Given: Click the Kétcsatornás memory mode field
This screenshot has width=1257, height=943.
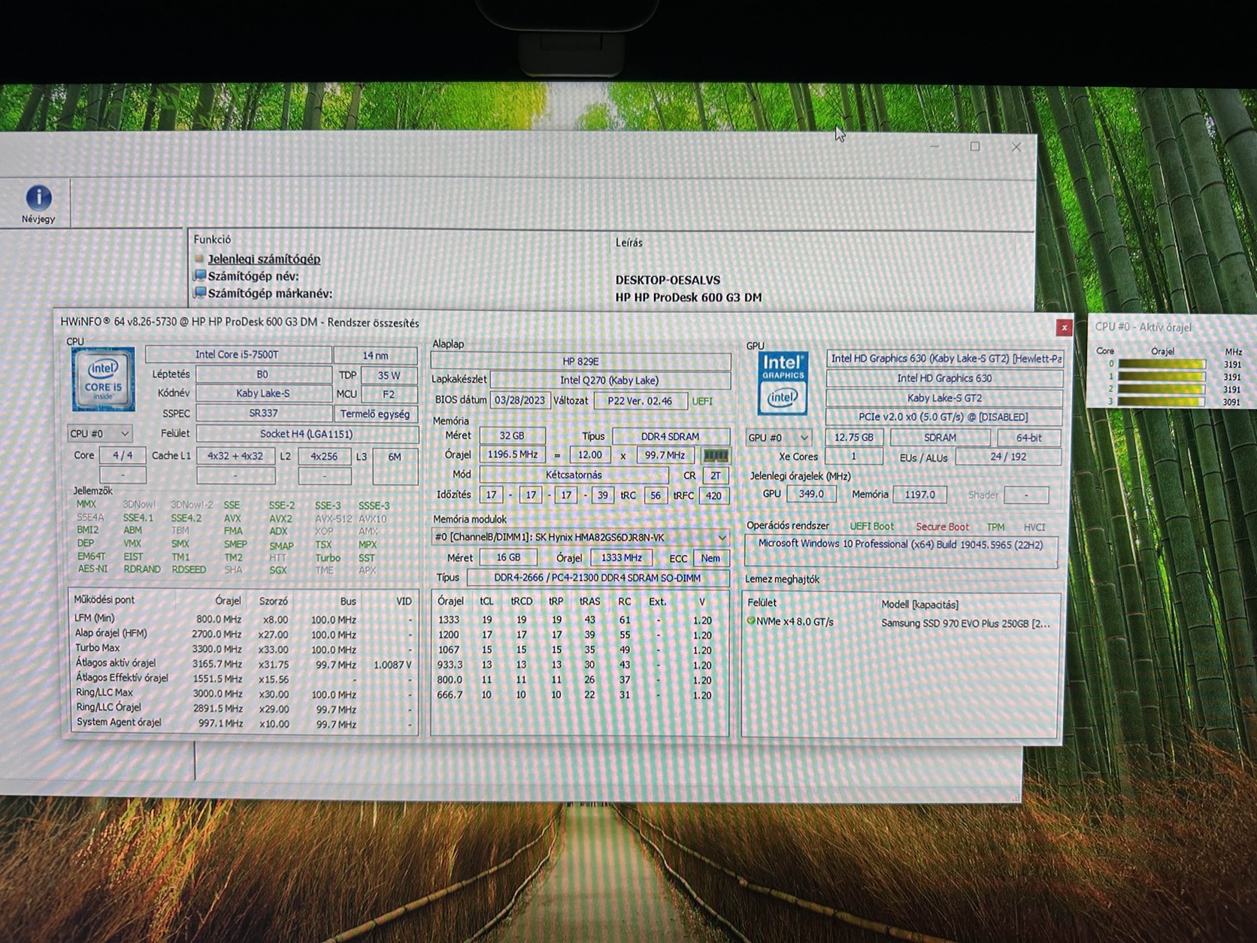Looking at the screenshot, I should (x=574, y=475).
